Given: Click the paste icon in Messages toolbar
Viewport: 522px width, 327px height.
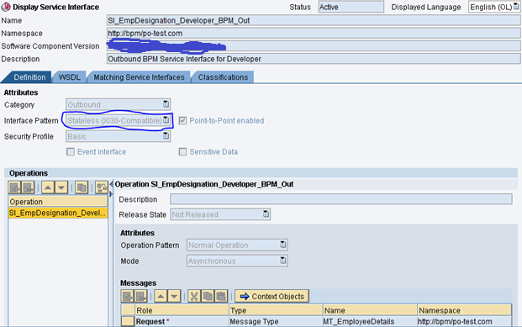Looking at the screenshot, I should point(221,296).
